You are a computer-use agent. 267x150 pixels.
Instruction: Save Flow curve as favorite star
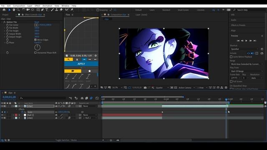point(96,55)
